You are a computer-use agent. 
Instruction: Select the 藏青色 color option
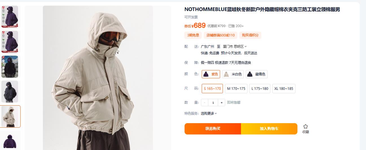[257, 74]
